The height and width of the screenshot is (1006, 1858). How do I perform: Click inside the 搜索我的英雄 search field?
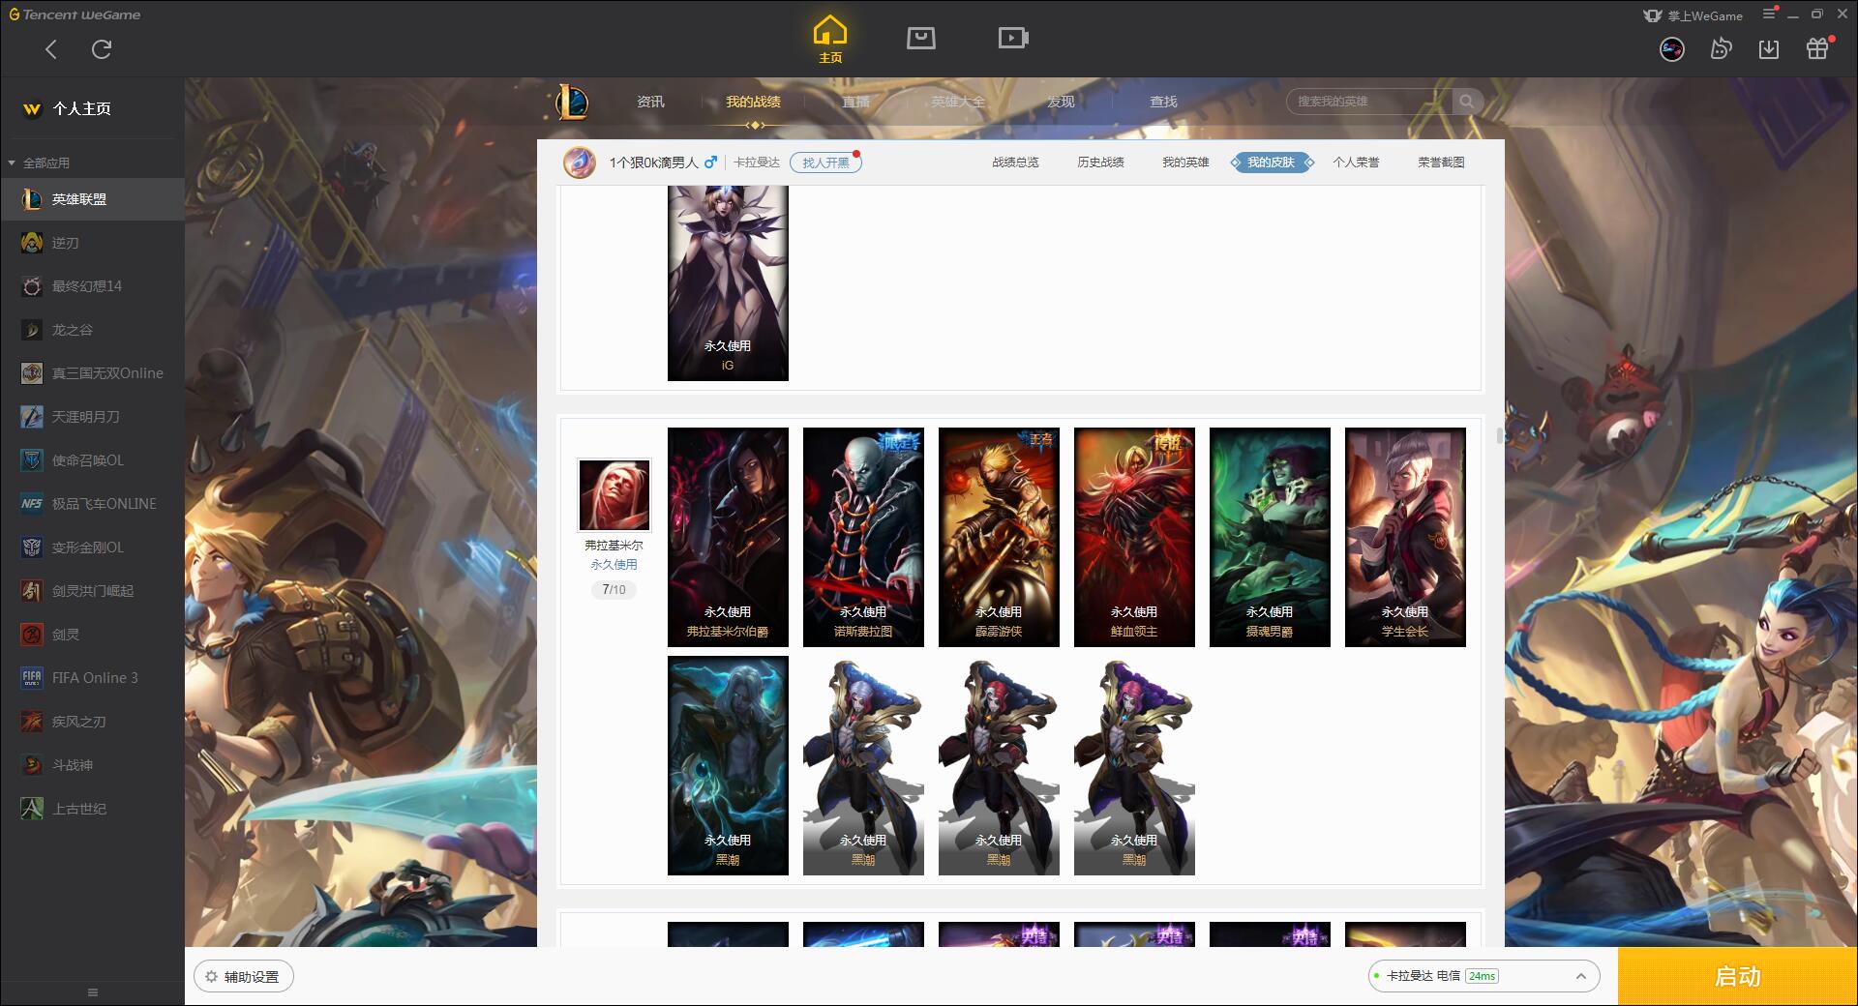pos(1369,102)
